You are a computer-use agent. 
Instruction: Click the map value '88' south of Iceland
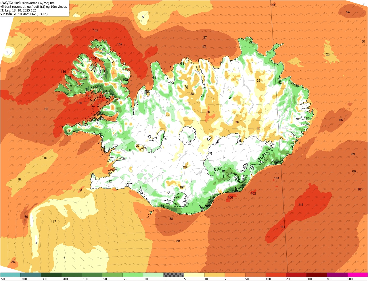[x=171, y=219]
